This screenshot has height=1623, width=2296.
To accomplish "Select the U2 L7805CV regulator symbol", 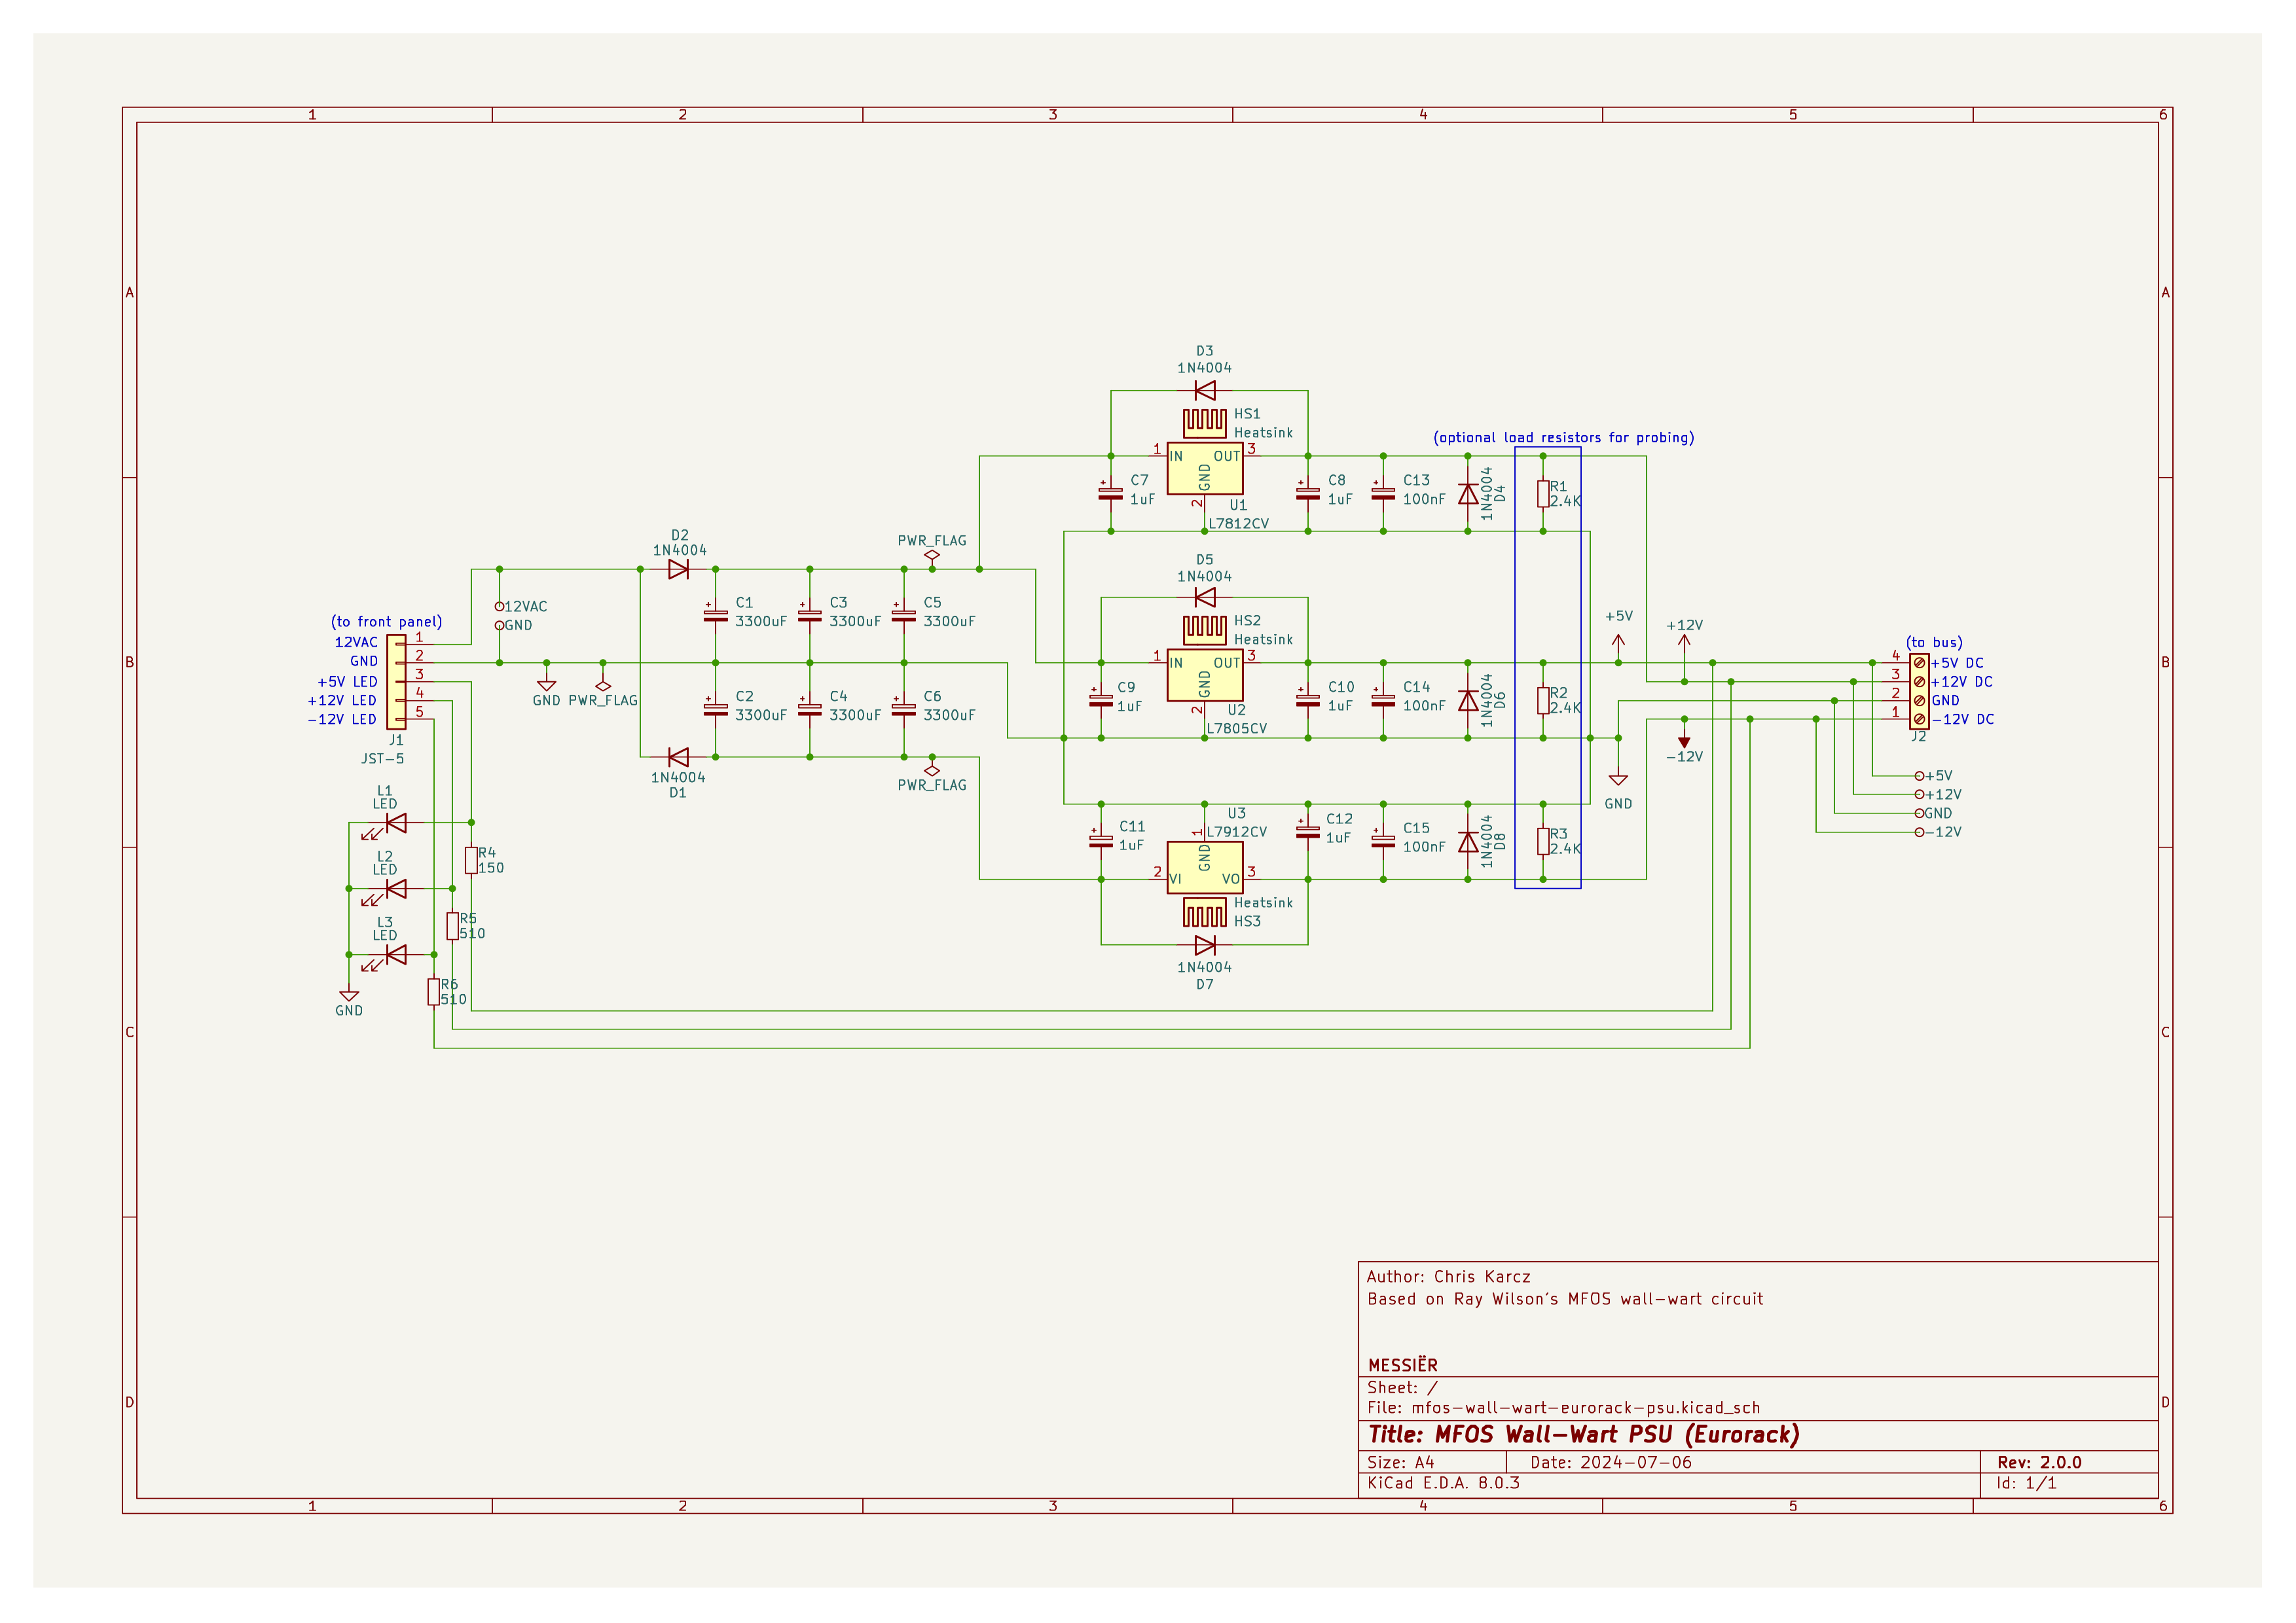I will pyautogui.click(x=1205, y=675).
